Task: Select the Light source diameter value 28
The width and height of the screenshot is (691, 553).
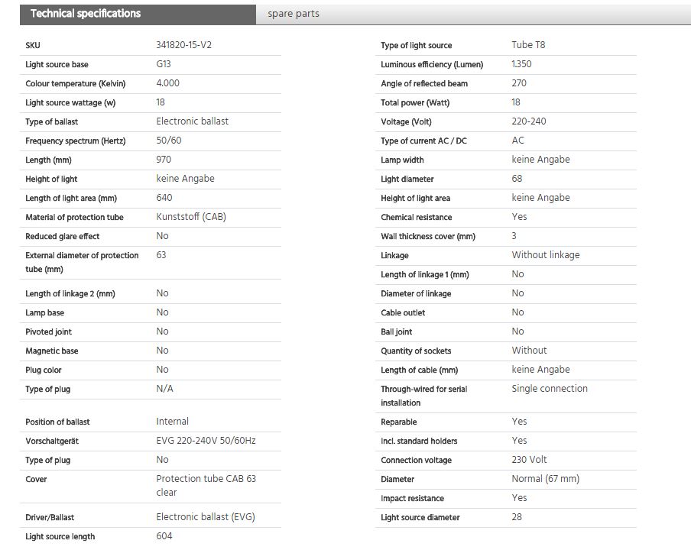Action: pyautogui.click(x=517, y=517)
